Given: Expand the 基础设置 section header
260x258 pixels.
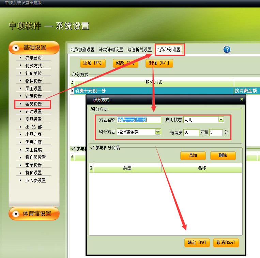Looking at the screenshot, I should [x=34, y=47].
